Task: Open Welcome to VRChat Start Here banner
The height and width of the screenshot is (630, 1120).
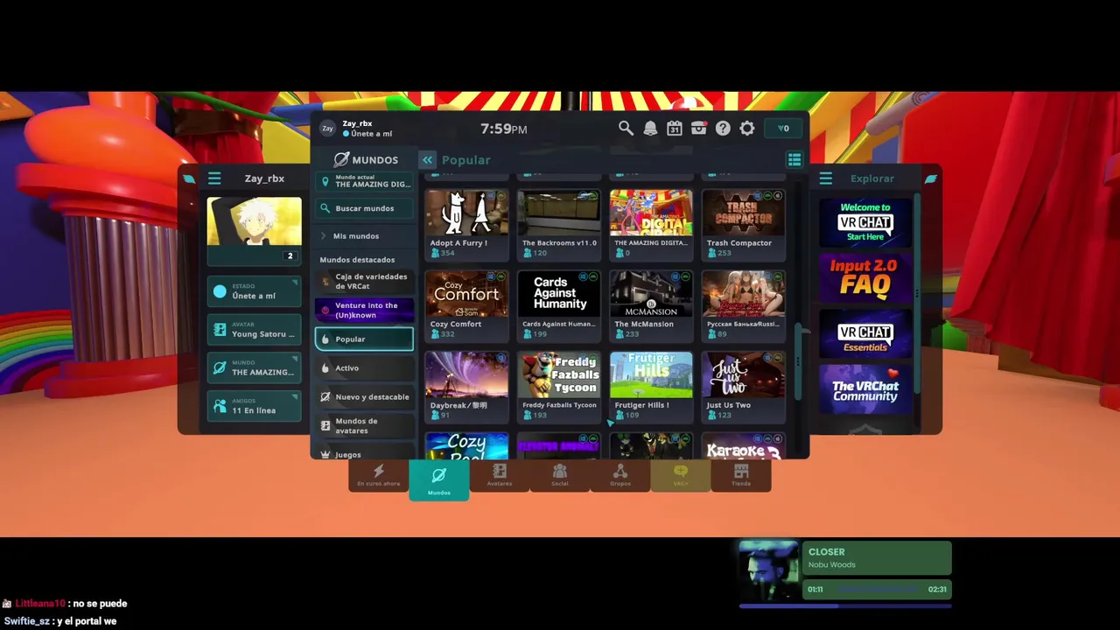Action: tap(865, 223)
